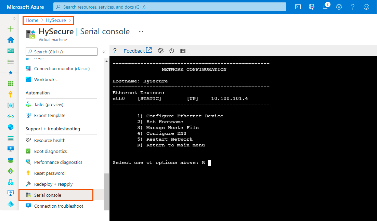Click the serial console power button icon
Viewport: 377px width, 221px height.
coord(172,51)
